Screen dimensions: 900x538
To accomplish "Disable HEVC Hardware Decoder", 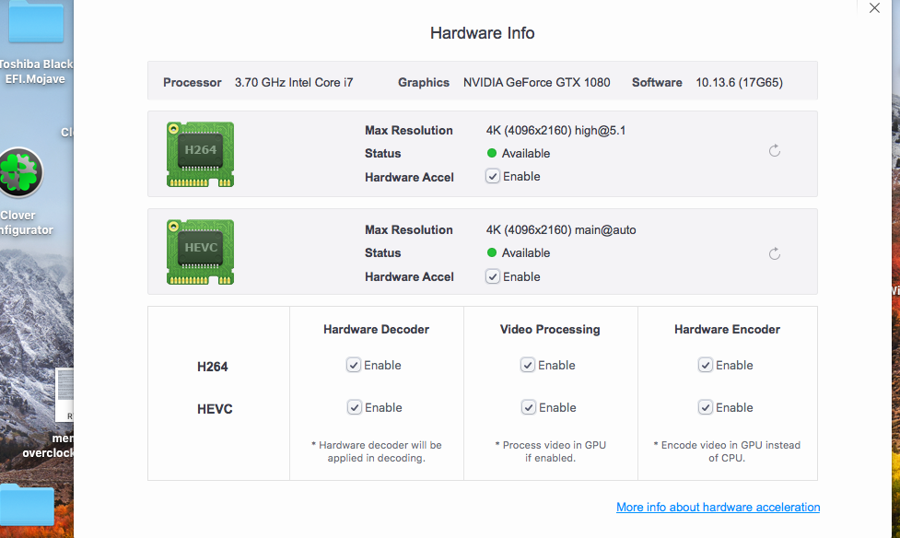I will click(x=354, y=408).
